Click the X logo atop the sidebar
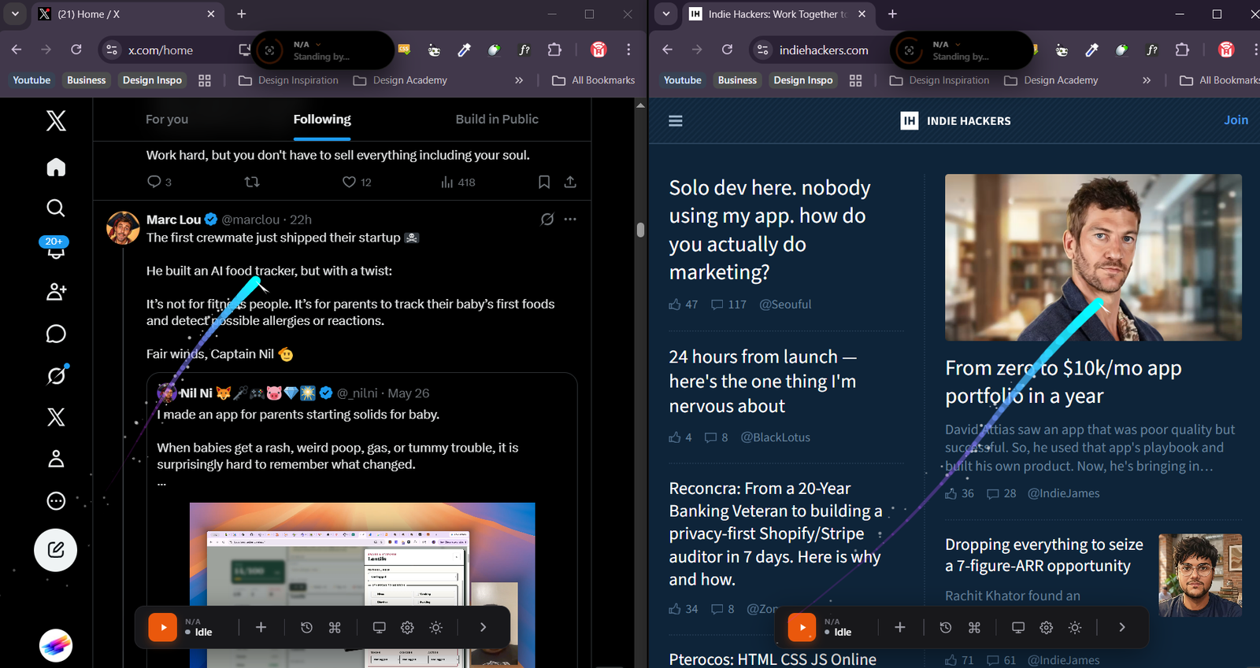Viewport: 1260px width, 668px height. (x=56, y=120)
